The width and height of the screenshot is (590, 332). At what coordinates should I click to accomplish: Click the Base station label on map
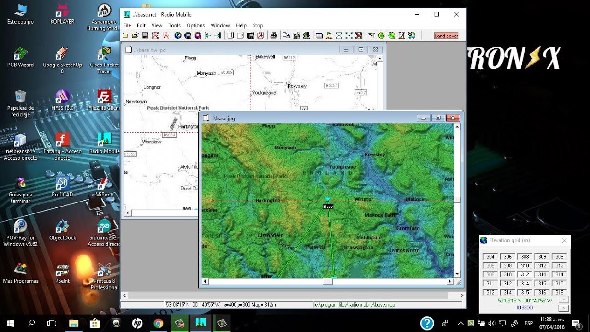coord(328,207)
